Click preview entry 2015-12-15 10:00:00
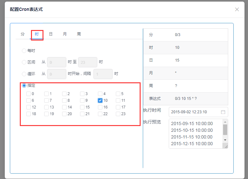This screenshot has width=248, height=179. click(x=192, y=144)
